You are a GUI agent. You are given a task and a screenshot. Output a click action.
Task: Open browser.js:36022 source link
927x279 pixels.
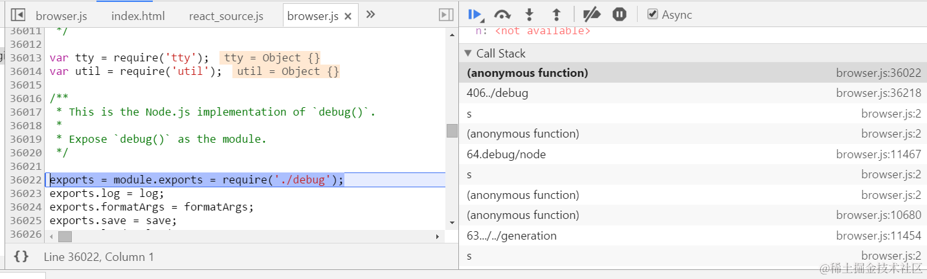[x=878, y=73]
